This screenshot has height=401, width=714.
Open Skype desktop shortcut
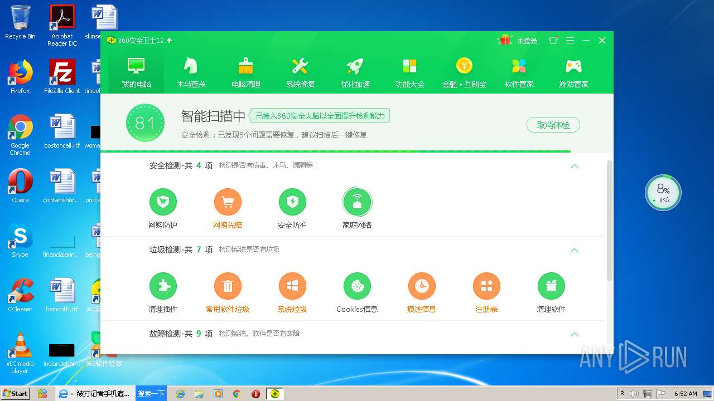click(20, 240)
